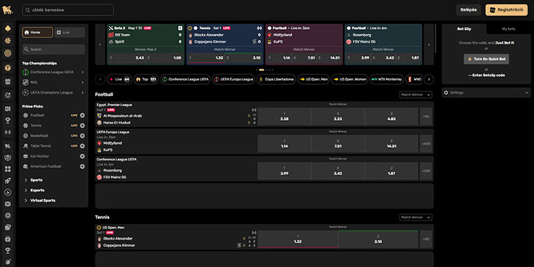
Task: Expand UEFA Champions League championship chevron
Action: tap(82, 92)
